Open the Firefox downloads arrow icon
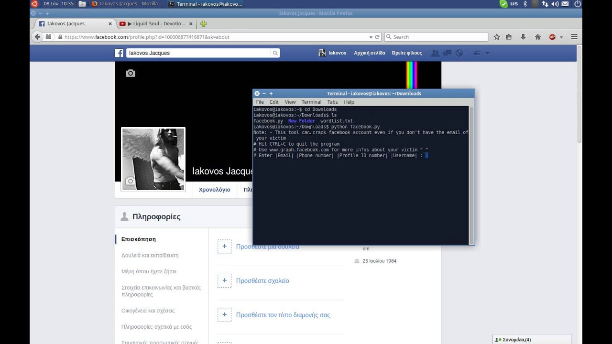This screenshot has height=344, width=612. pyautogui.click(x=523, y=37)
